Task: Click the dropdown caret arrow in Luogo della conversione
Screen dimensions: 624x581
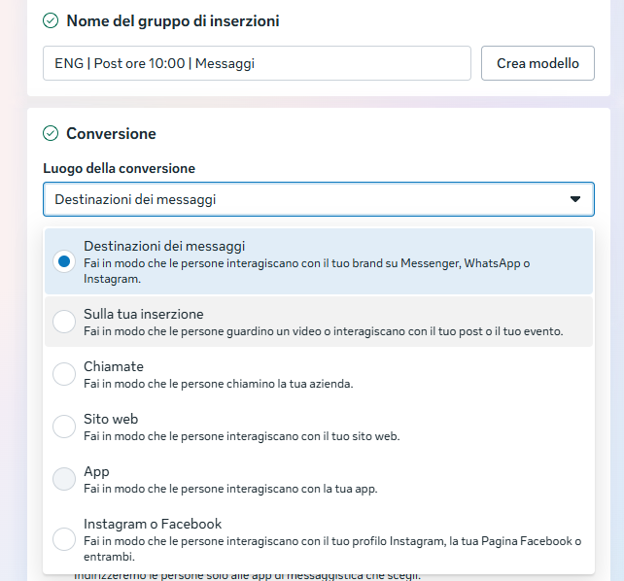Action: click(575, 199)
